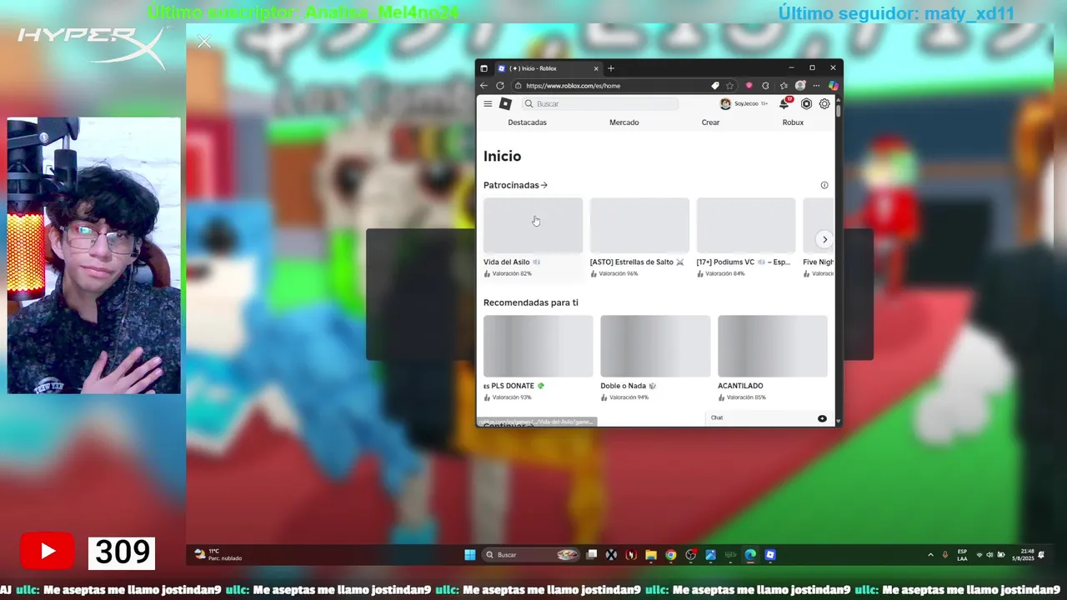
Task: Add page to favorites with star icon
Action: coord(729,86)
